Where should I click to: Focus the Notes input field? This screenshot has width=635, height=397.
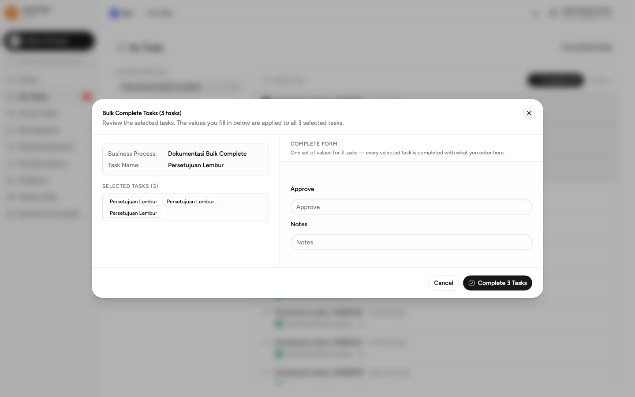[x=411, y=242]
